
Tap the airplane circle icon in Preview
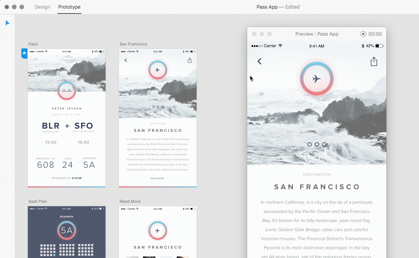click(x=317, y=79)
